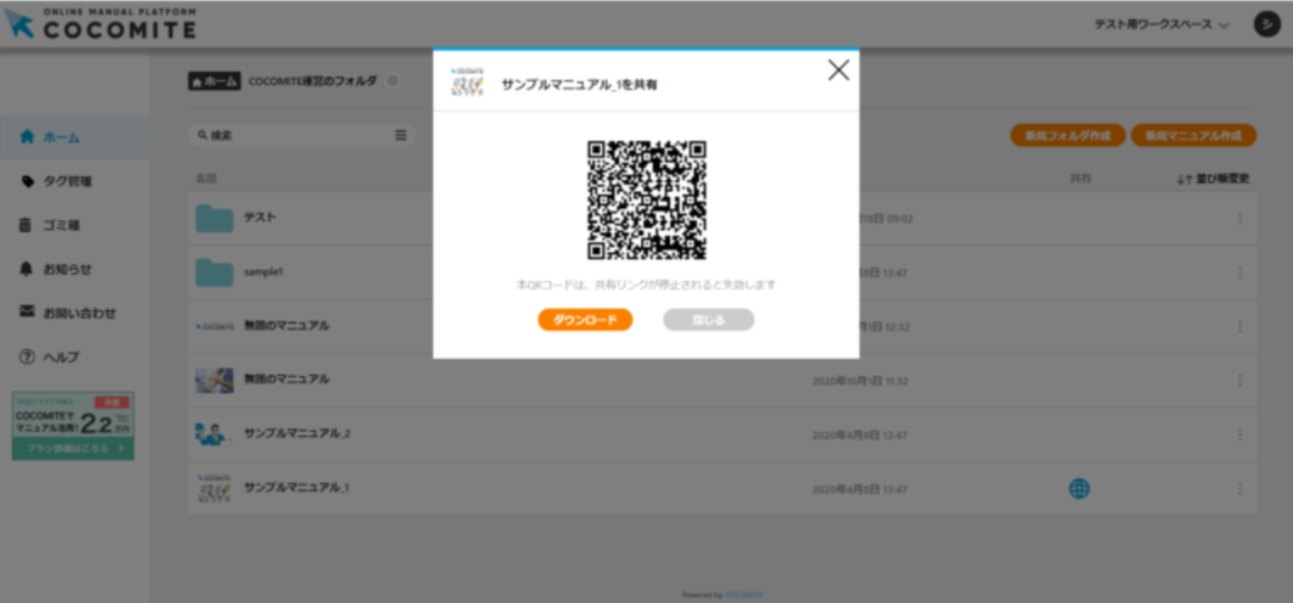Open the 並び順変更 sort control
1293x603 pixels.
1213,179
